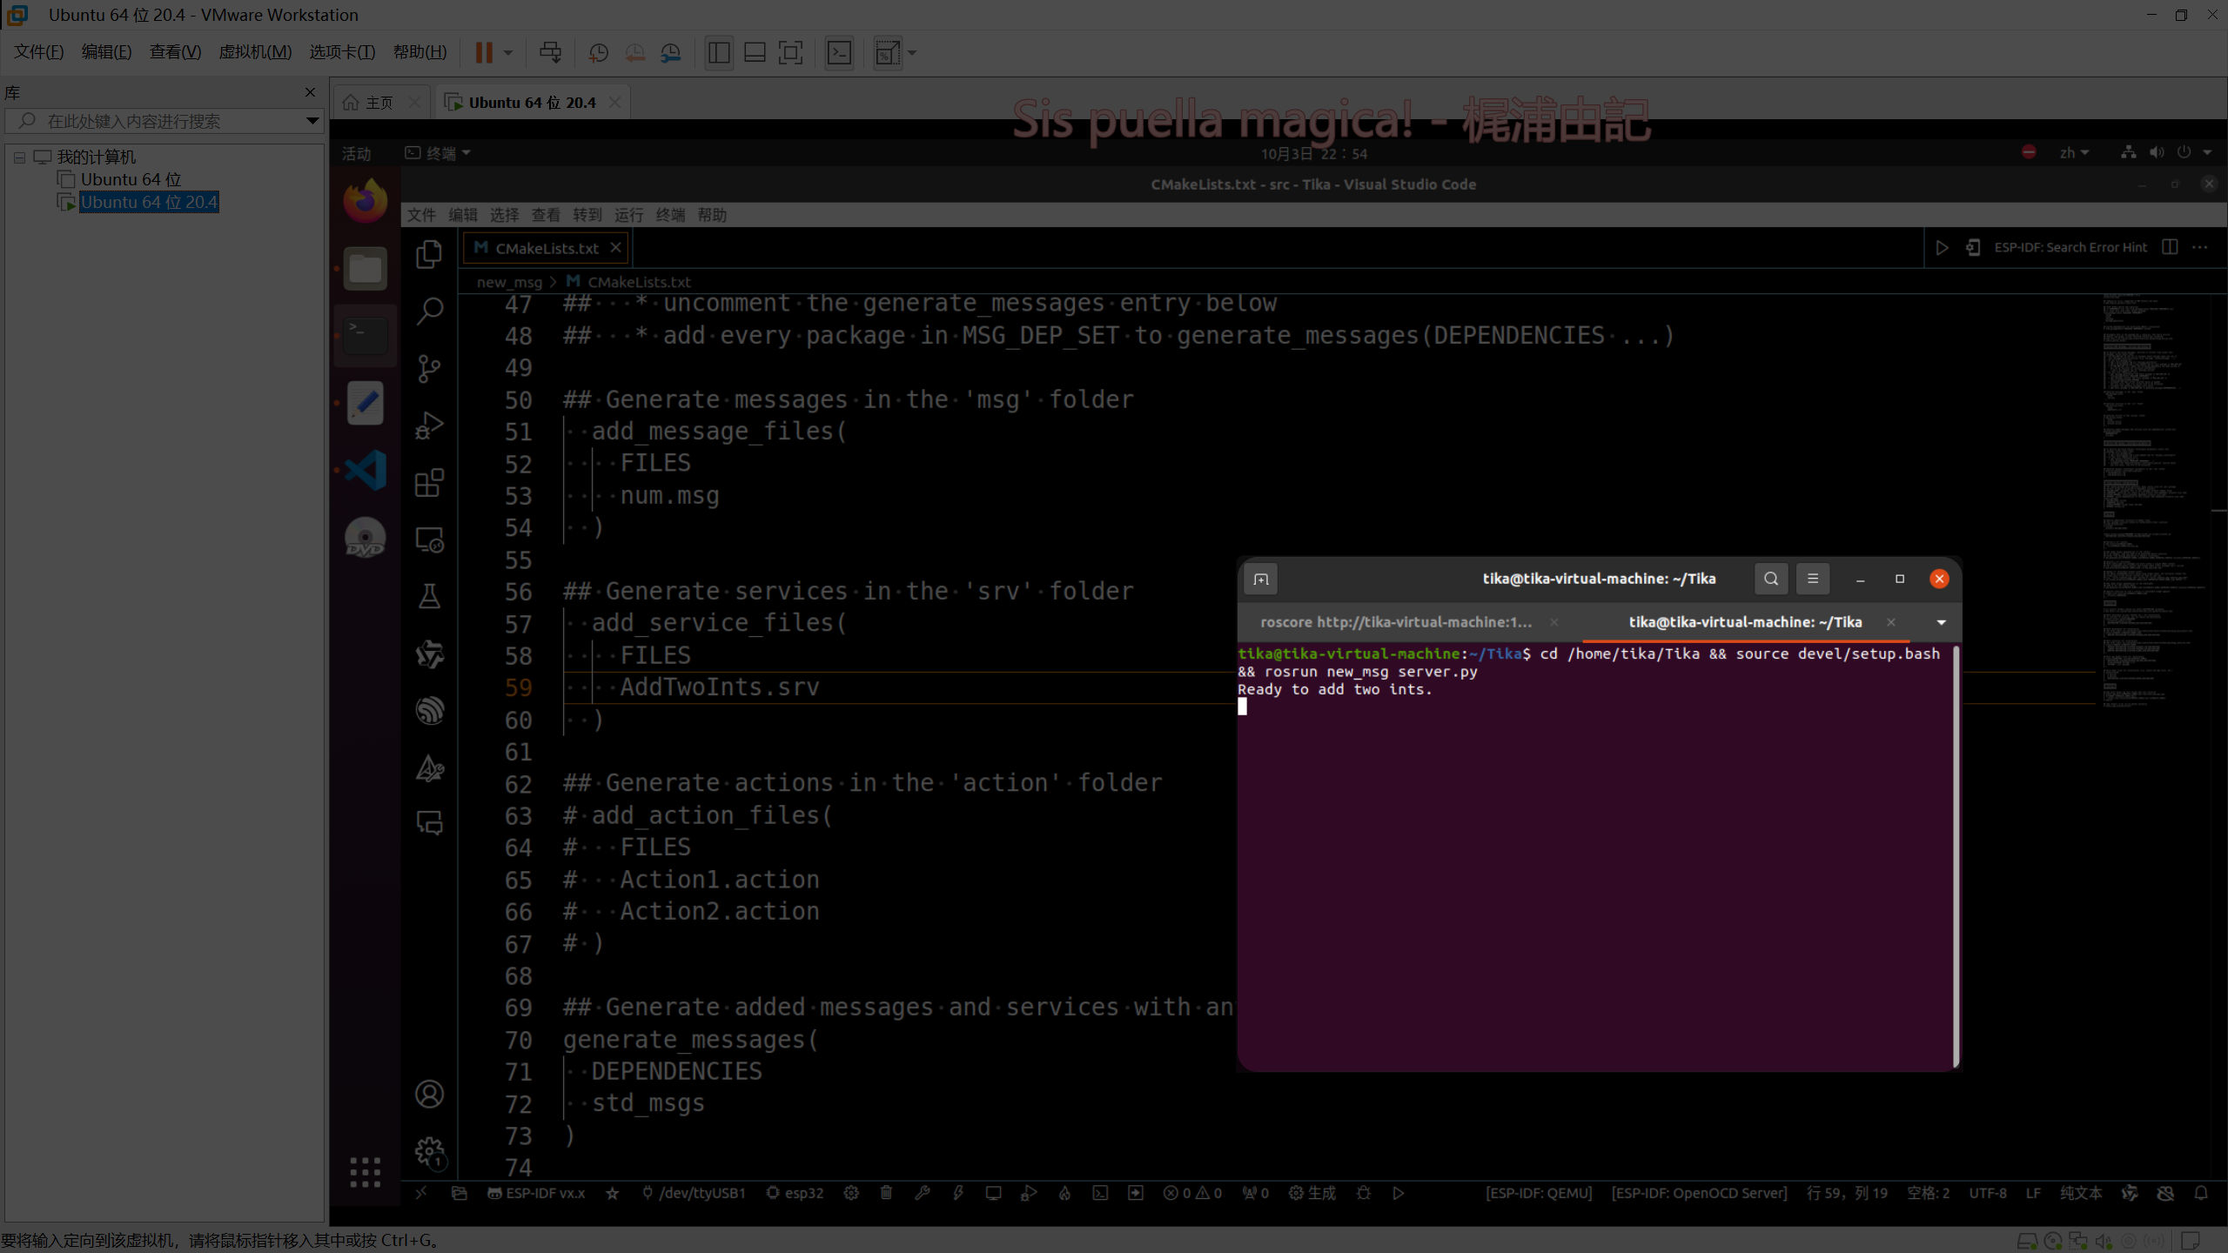The width and height of the screenshot is (2228, 1253).
Task: Open the Source Control view
Action: (x=429, y=368)
